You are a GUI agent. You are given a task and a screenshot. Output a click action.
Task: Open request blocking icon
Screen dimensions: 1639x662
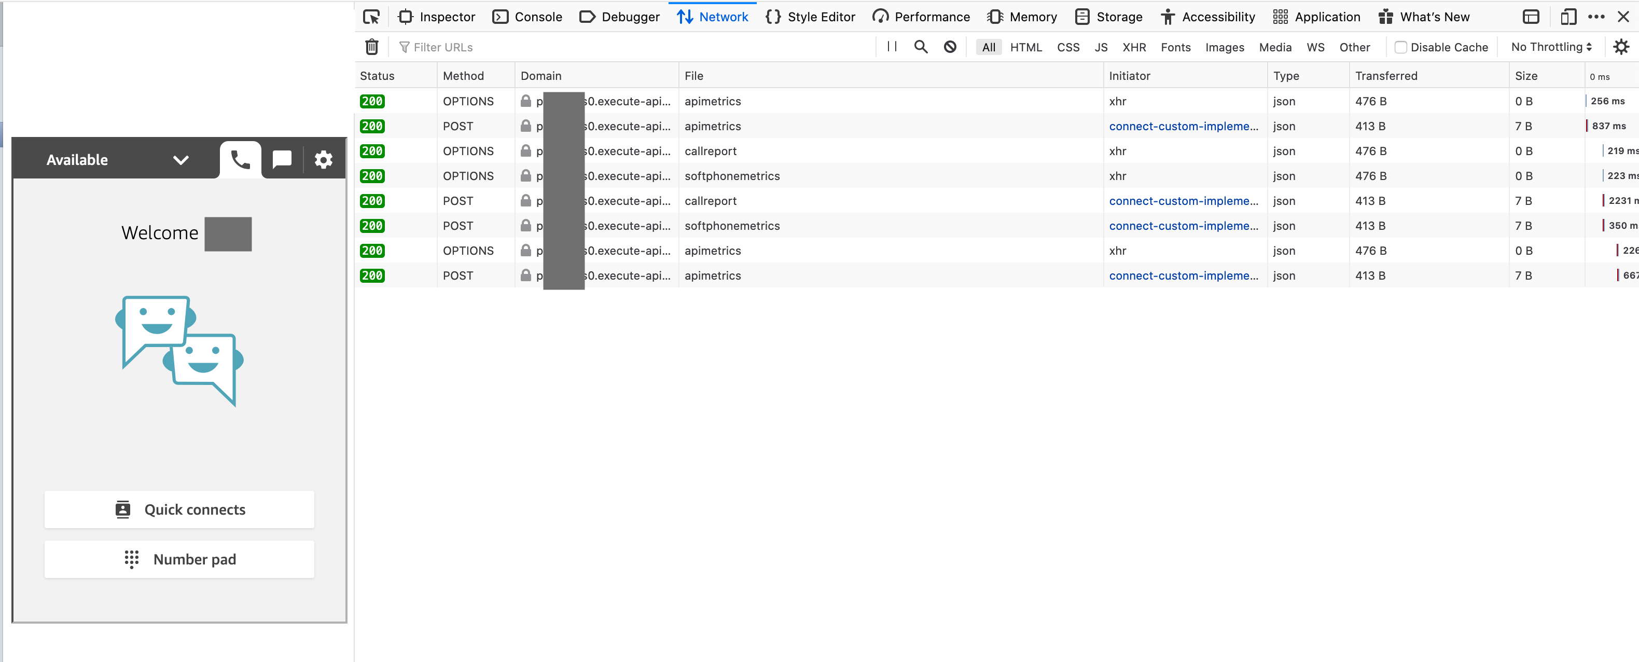[x=950, y=47]
